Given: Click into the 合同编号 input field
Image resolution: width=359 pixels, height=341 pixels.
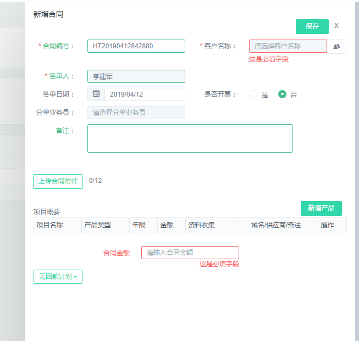Looking at the screenshot, I should click(x=136, y=46).
